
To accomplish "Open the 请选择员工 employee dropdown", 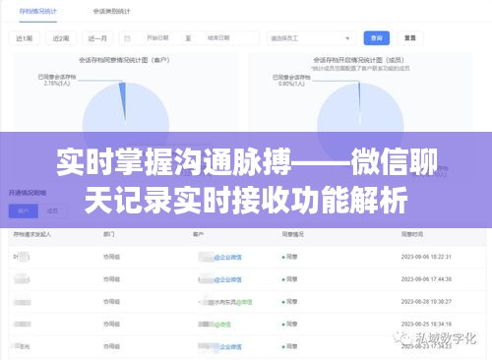I will tap(311, 38).
